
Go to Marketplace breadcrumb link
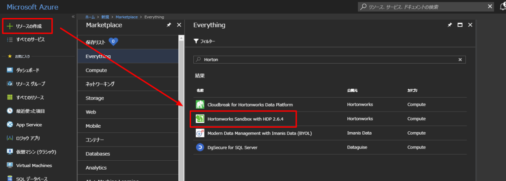126,17
